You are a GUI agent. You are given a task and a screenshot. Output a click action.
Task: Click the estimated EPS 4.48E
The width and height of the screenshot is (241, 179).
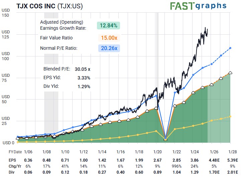(214, 160)
